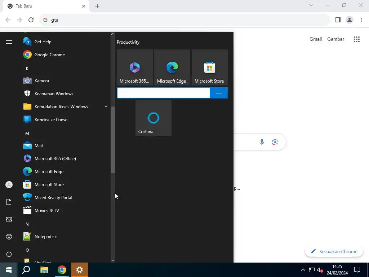The width and height of the screenshot is (369, 277).
Task: Expand the Kemudahan Akses Windows chevron
Action: pyautogui.click(x=106, y=106)
